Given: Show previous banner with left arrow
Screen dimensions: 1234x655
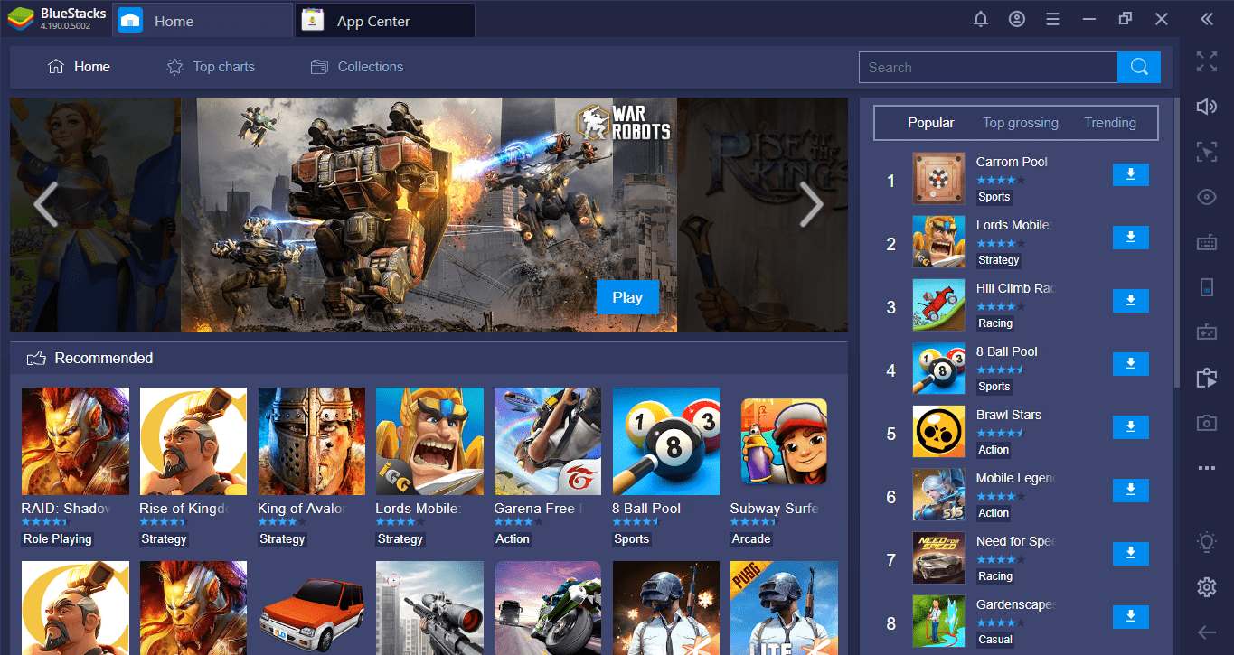Looking at the screenshot, I should pos(45,205).
